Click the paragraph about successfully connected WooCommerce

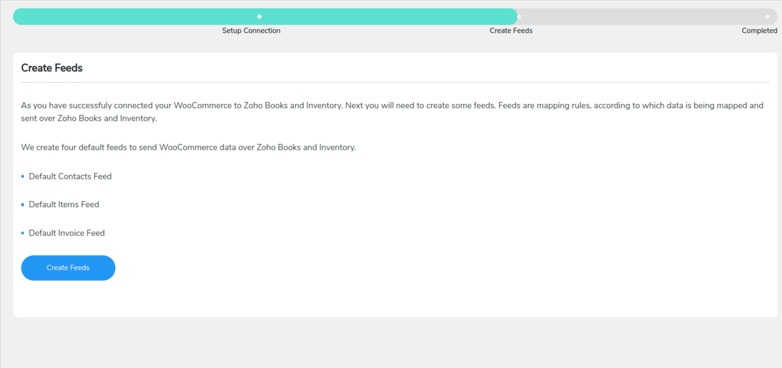392,112
